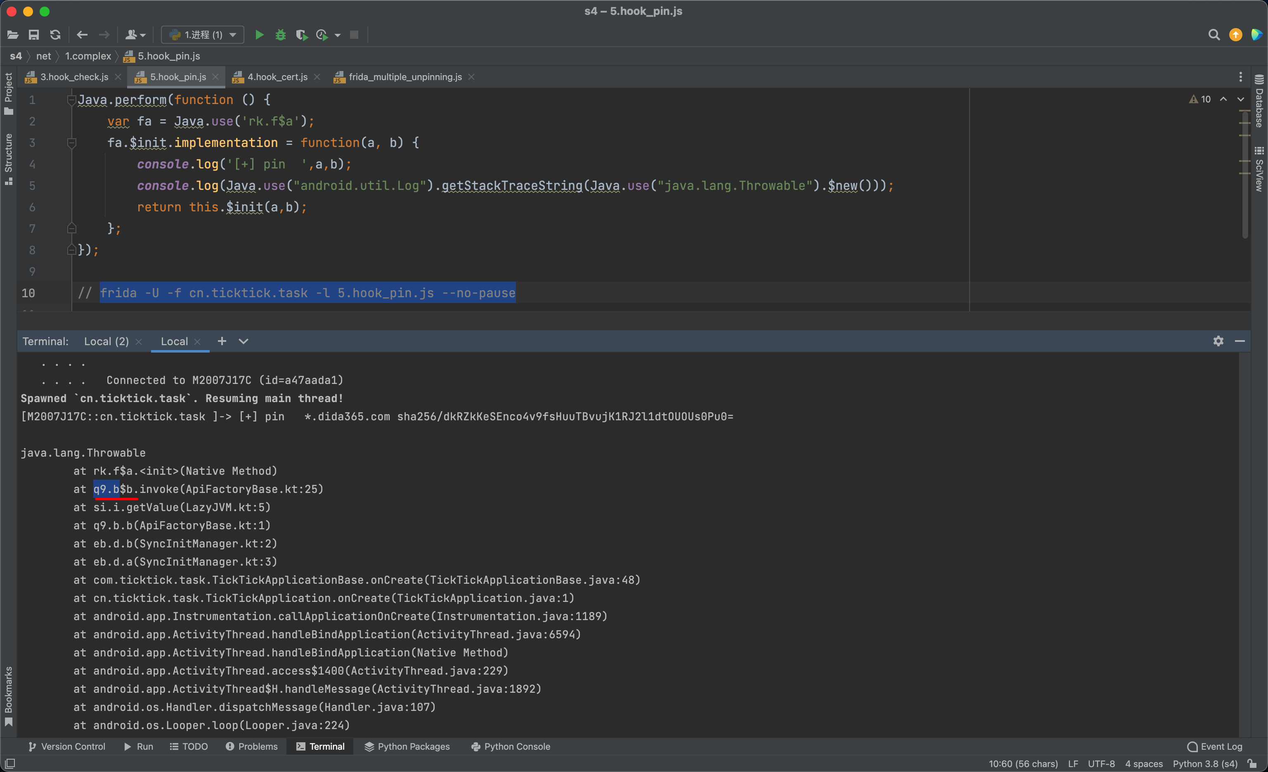Click the Stop square icon

(x=354, y=35)
